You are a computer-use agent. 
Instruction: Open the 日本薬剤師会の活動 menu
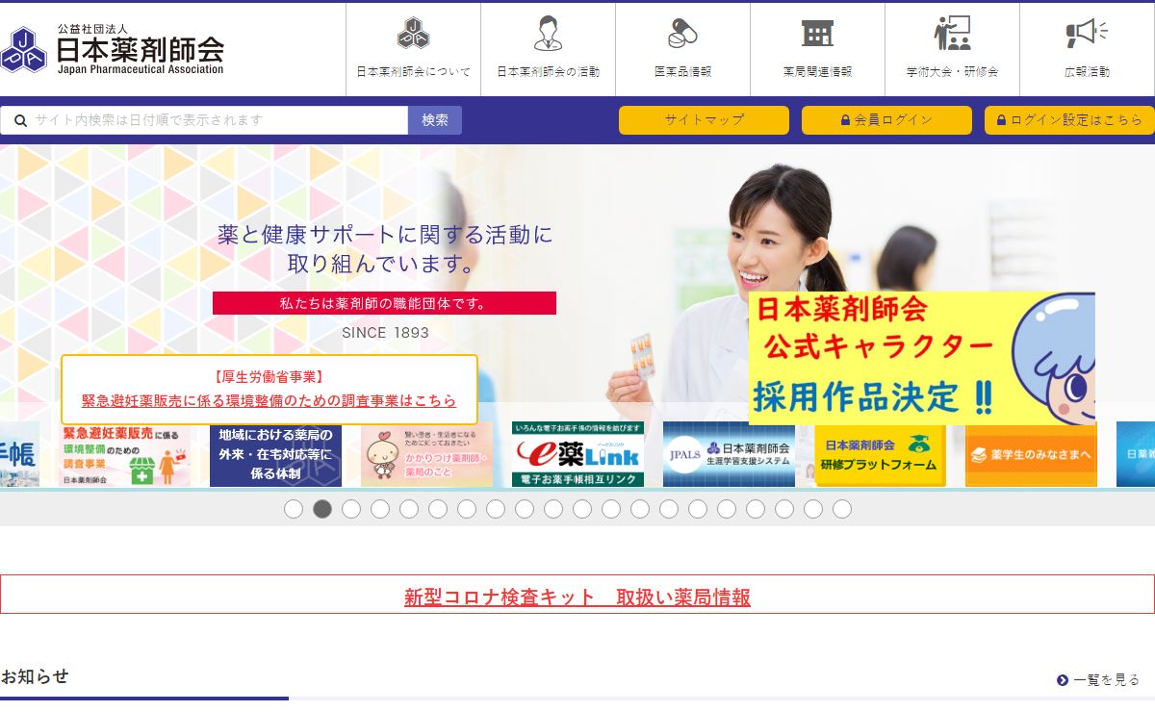pos(548,49)
